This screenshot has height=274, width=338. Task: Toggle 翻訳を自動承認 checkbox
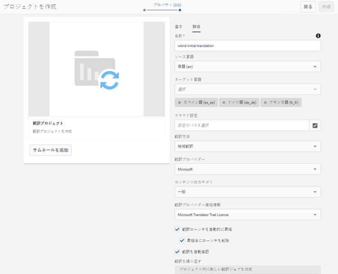(x=177, y=252)
